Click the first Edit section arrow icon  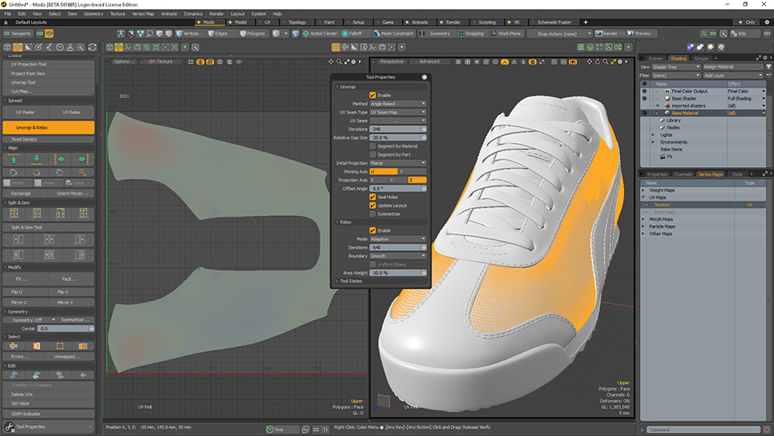13,375
